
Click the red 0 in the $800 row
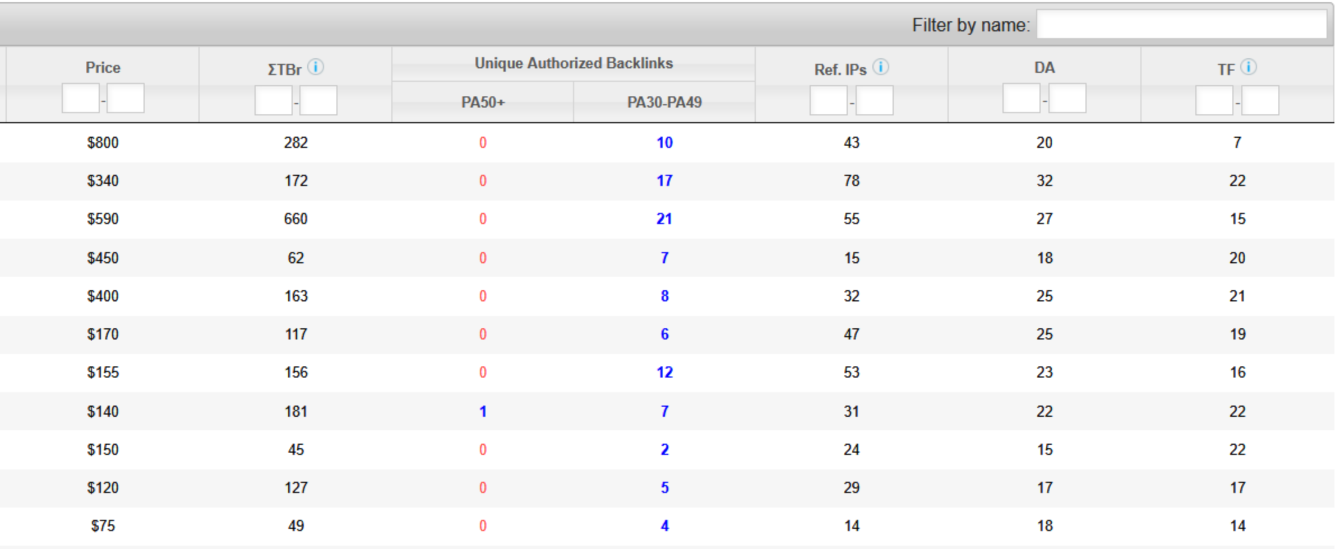coord(483,142)
